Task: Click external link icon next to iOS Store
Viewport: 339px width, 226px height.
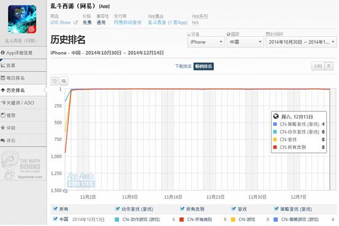Action: coord(75,23)
